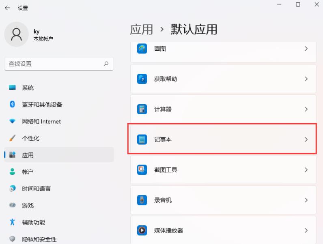
Task: Focus the Find a setting (查找设置) box
Action: tap(53, 64)
